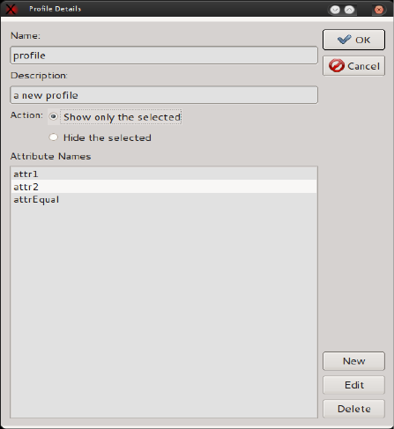
Task: Minimize the Profile Details window
Action: 335,10
